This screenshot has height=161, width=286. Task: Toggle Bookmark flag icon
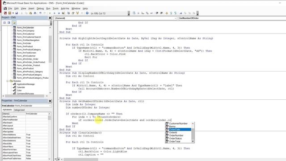pyautogui.click(x=181, y=13)
